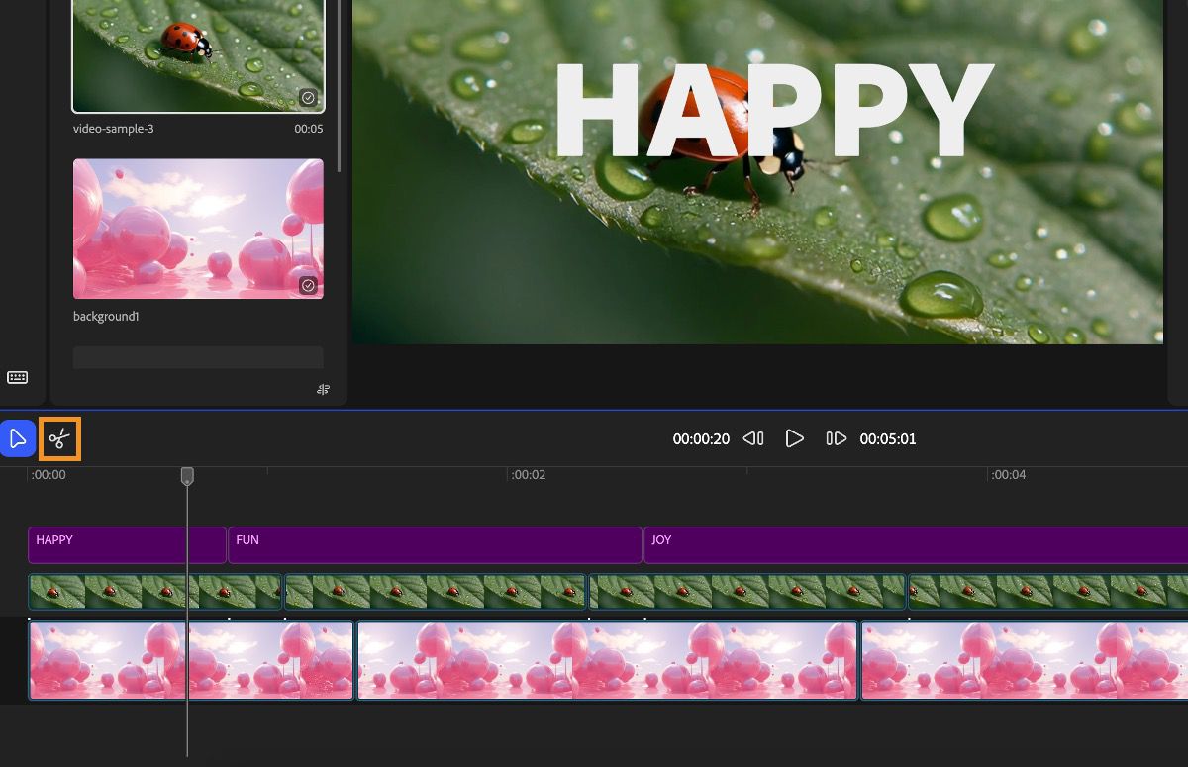Select the middle pink bubbles clip on background track
This screenshot has width=1188, height=767.
tap(607, 660)
